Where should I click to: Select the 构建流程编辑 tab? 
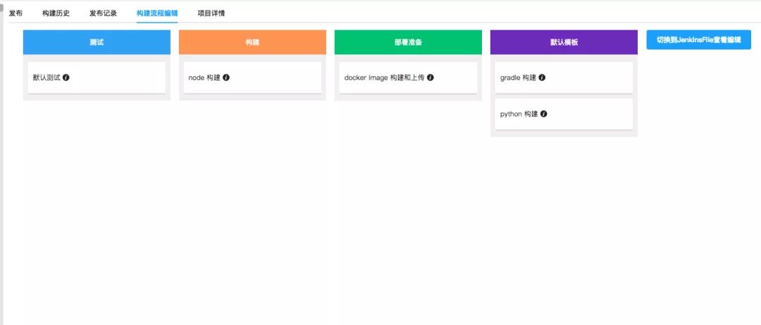[157, 13]
